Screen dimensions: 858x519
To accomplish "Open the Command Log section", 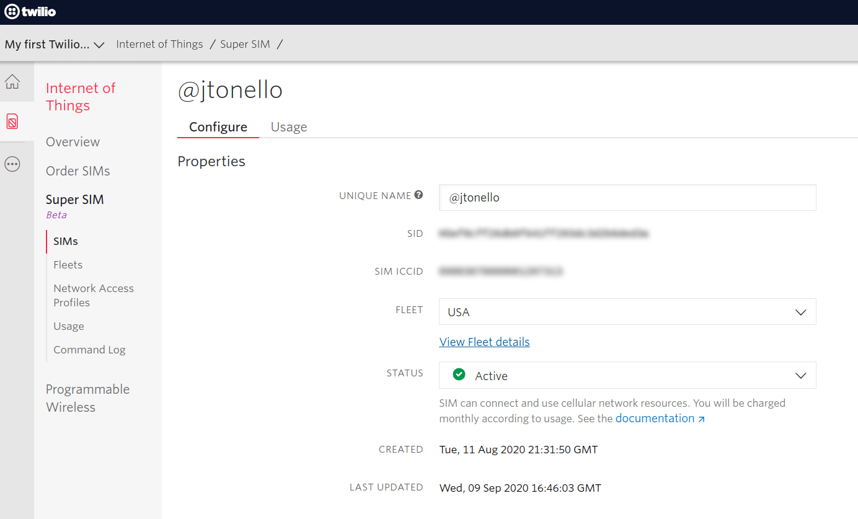I will (x=89, y=350).
